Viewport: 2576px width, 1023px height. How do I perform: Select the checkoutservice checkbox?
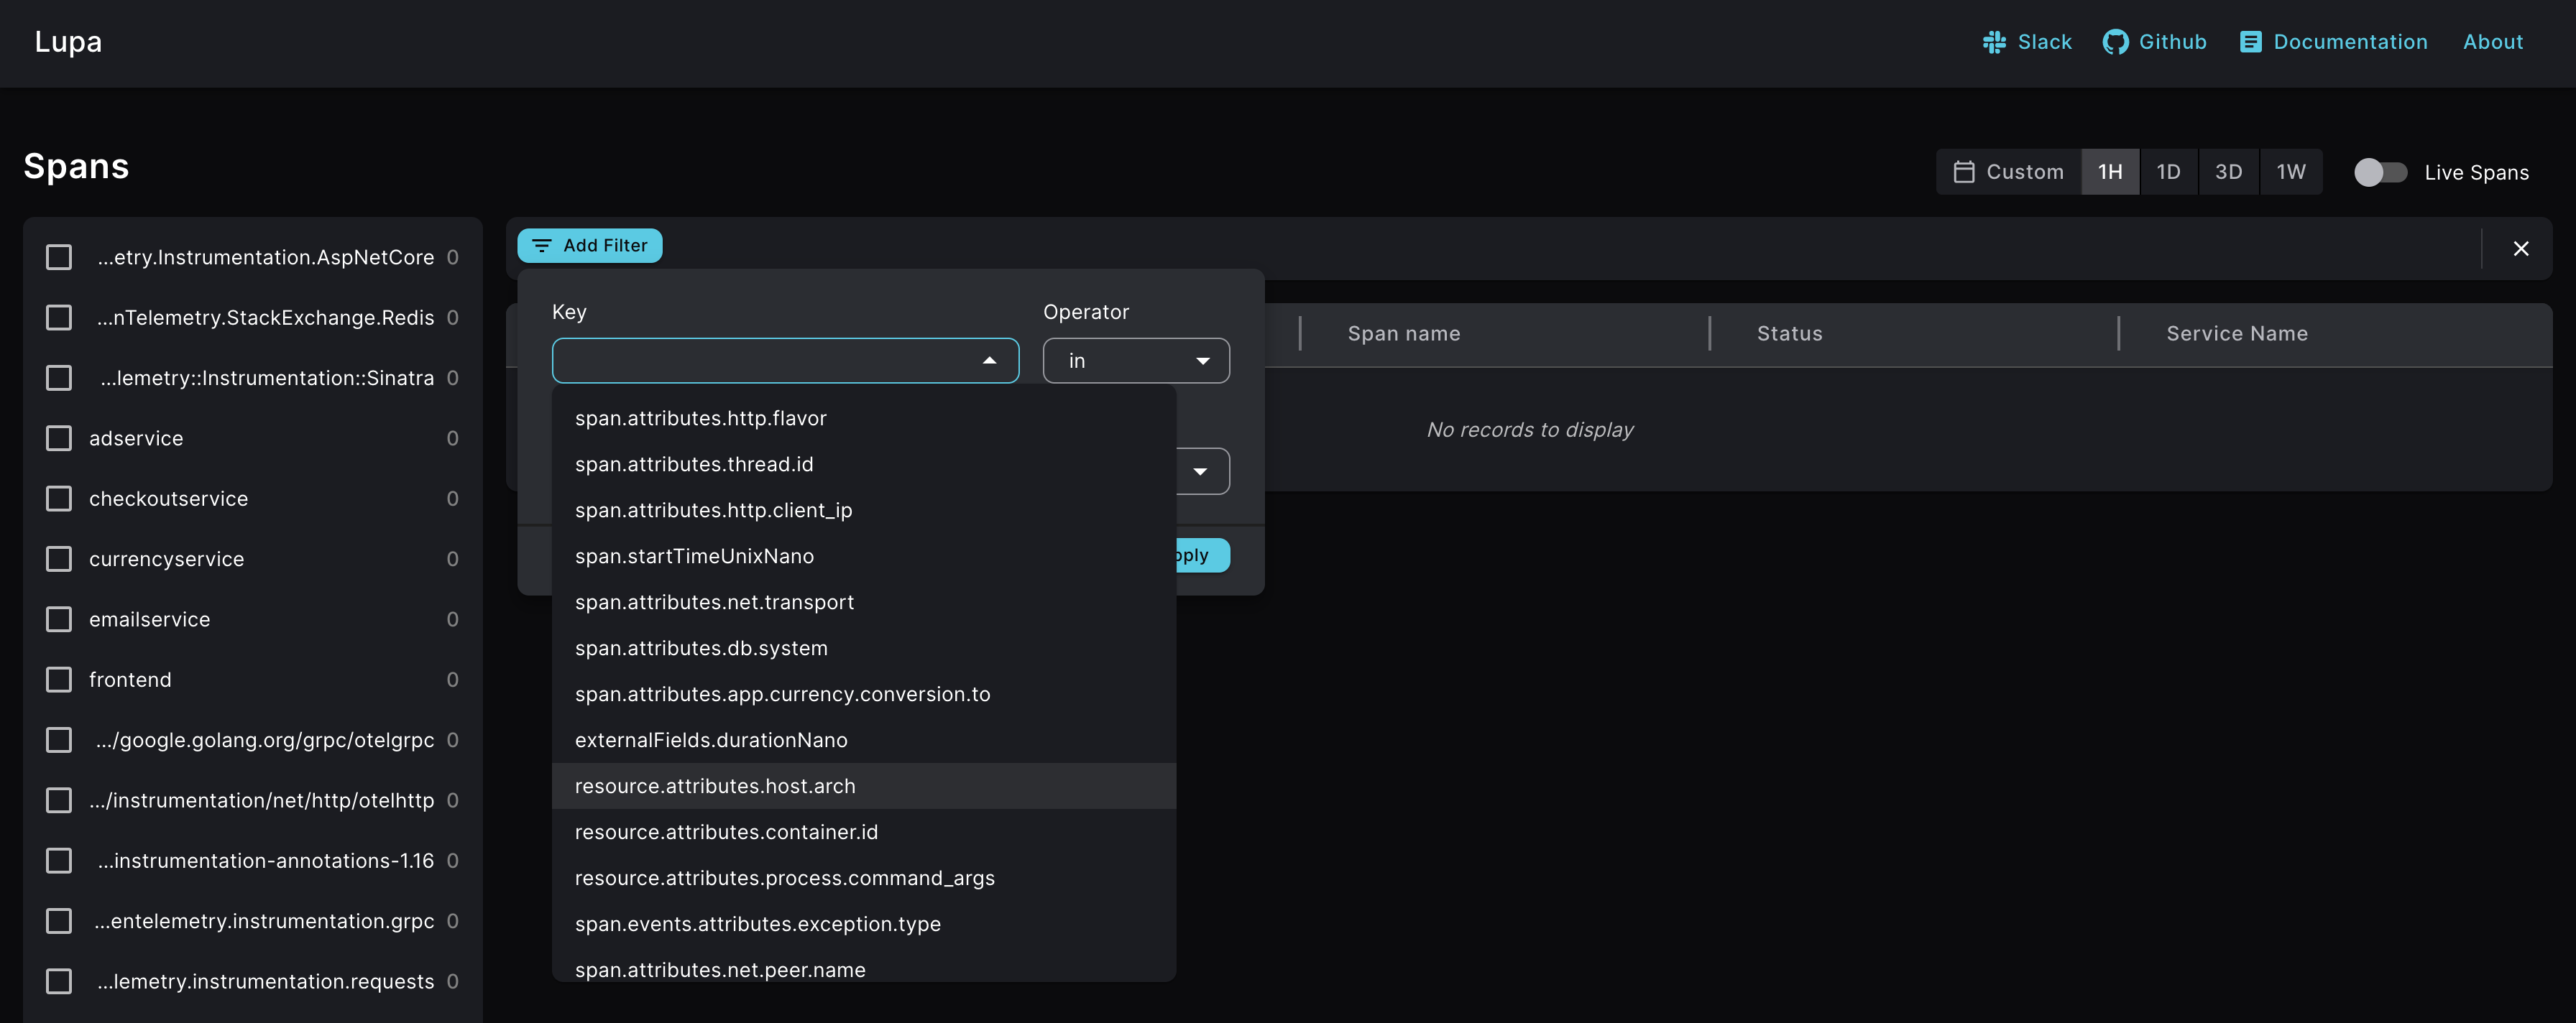click(58, 499)
